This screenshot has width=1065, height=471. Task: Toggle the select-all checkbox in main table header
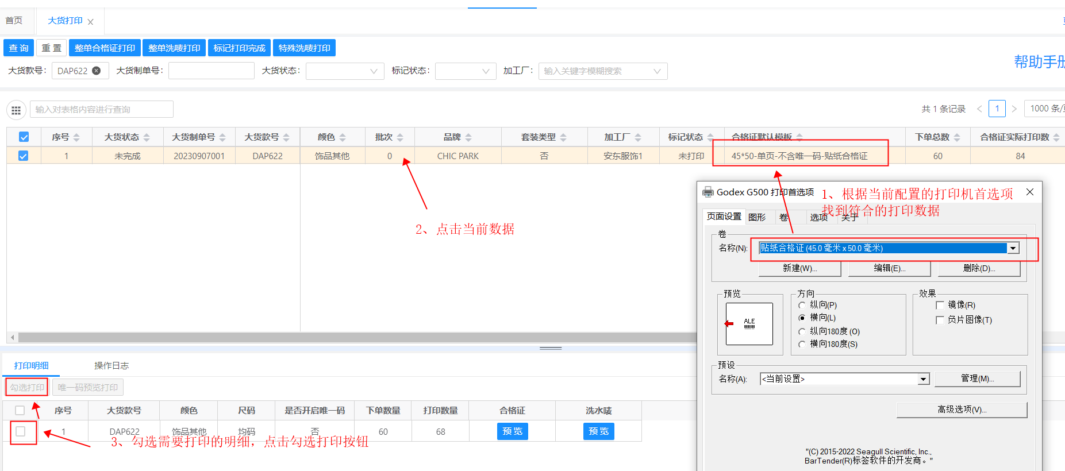[24, 137]
